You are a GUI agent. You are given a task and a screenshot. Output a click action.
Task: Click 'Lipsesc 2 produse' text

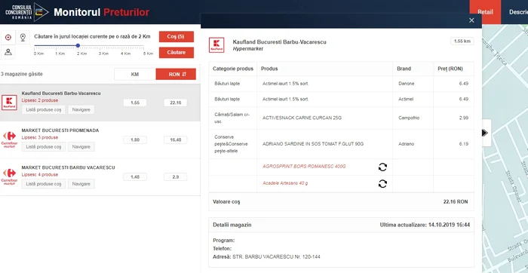pyautogui.click(x=40, y=100)
